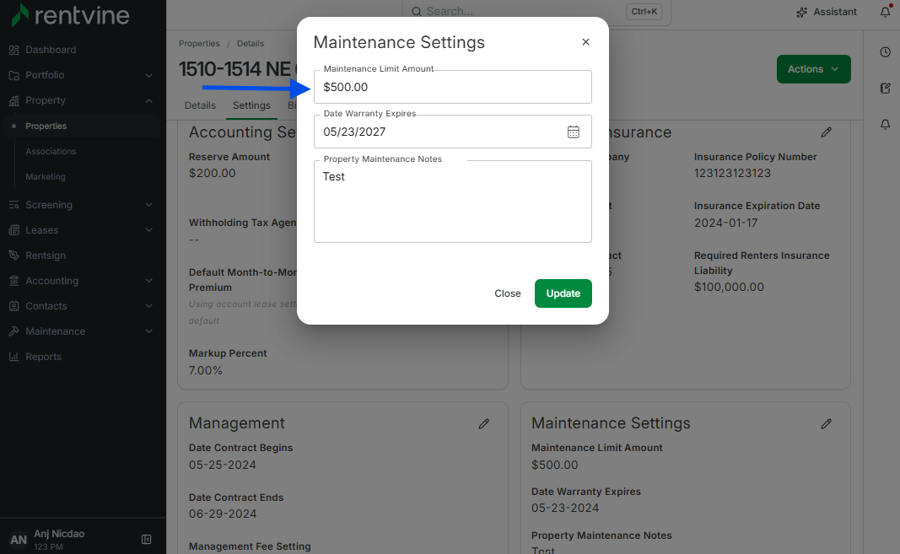The image size is (900, 554).
Task: Click the card's Date Warranty Expires 05-23-2024
Action: tap(565, 508)
